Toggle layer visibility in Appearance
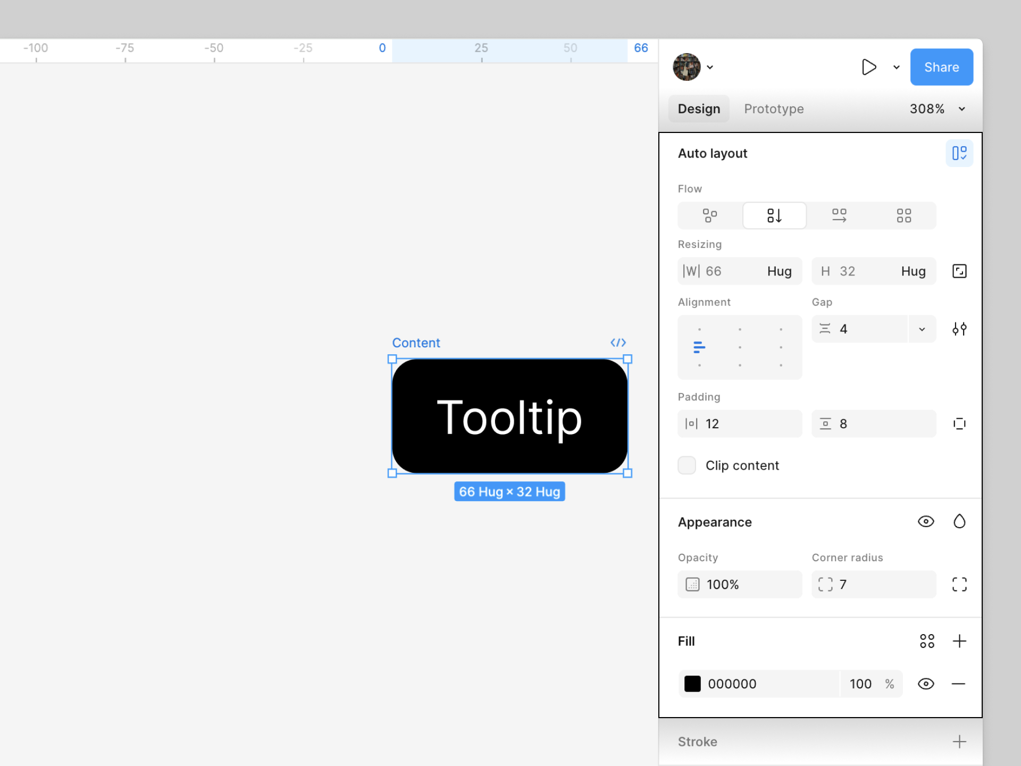 [x=926, y=521]
